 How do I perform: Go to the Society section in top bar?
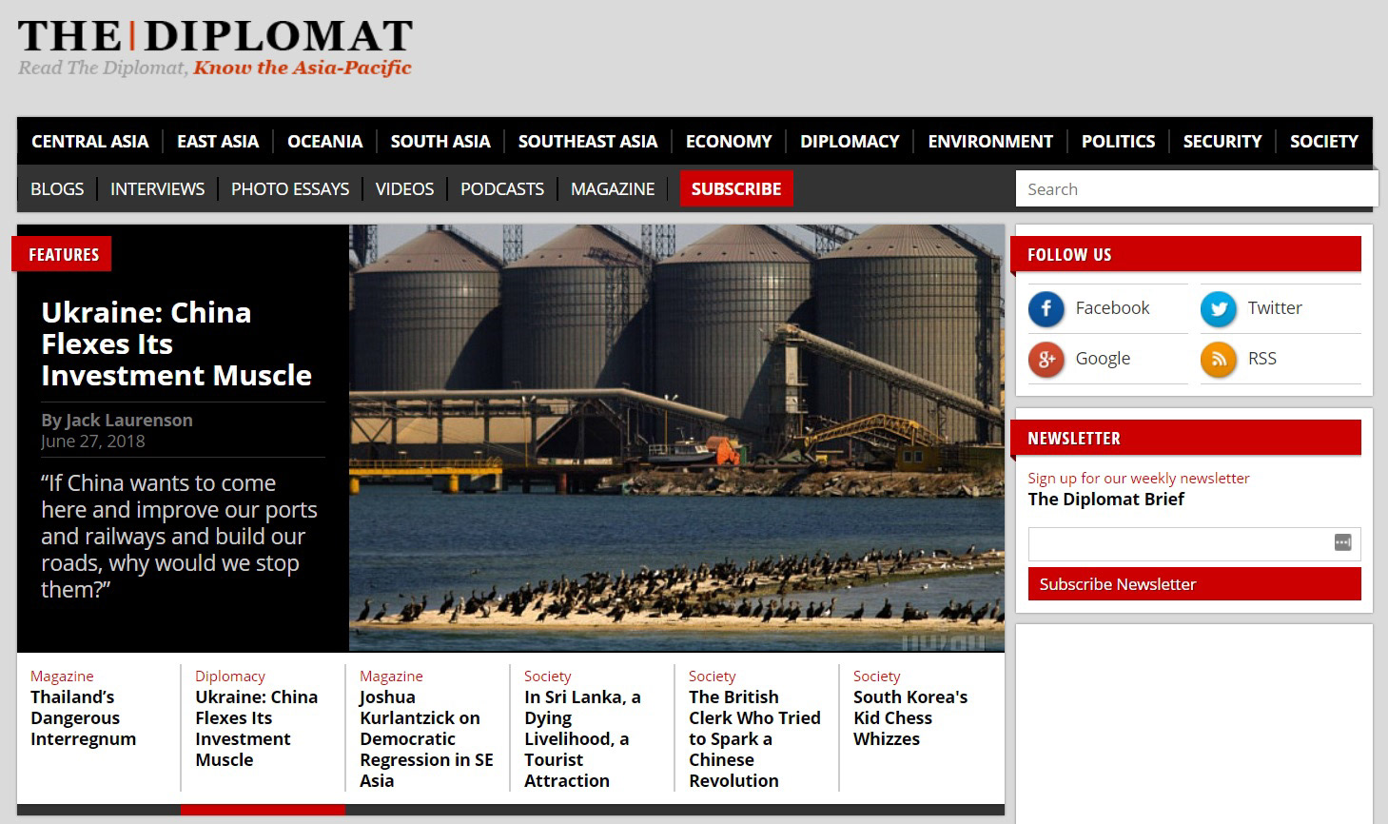[1324, 141]
